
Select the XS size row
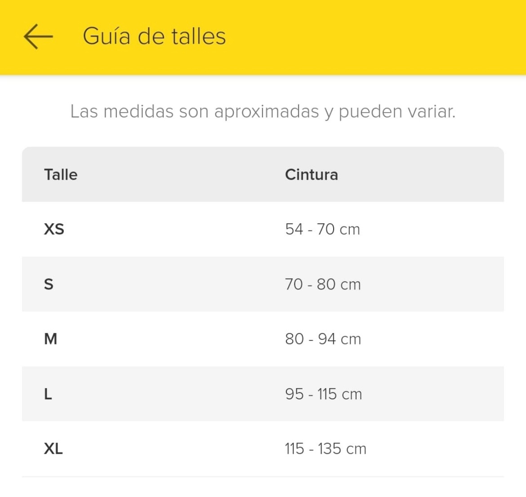263,229
